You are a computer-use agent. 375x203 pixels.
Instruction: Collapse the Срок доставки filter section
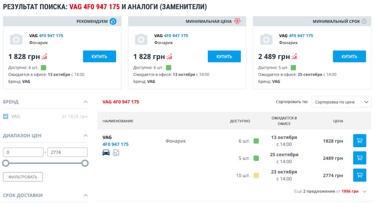86,195
